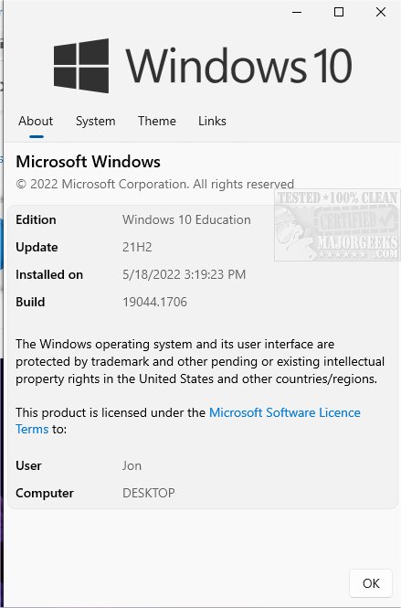Select the Windows 10 Education edition value
The width and height of the screenshot is (401, 608).
pos(186,219)
